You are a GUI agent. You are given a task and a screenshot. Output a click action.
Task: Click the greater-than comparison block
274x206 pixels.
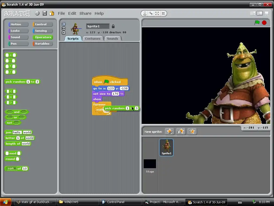coord(11,102)
